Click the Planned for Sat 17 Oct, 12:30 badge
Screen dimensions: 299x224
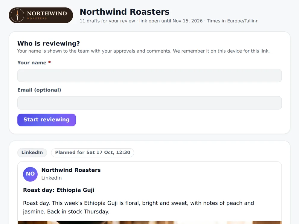point(92,153)
